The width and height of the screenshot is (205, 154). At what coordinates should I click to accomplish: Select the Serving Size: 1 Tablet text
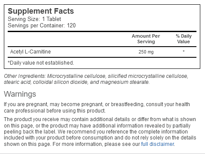coord(34,19)
